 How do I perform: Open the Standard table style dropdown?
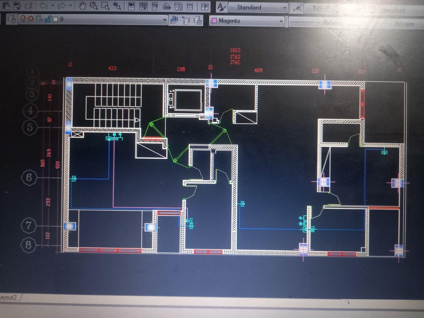pyautogui.click(x=401, y=10)
